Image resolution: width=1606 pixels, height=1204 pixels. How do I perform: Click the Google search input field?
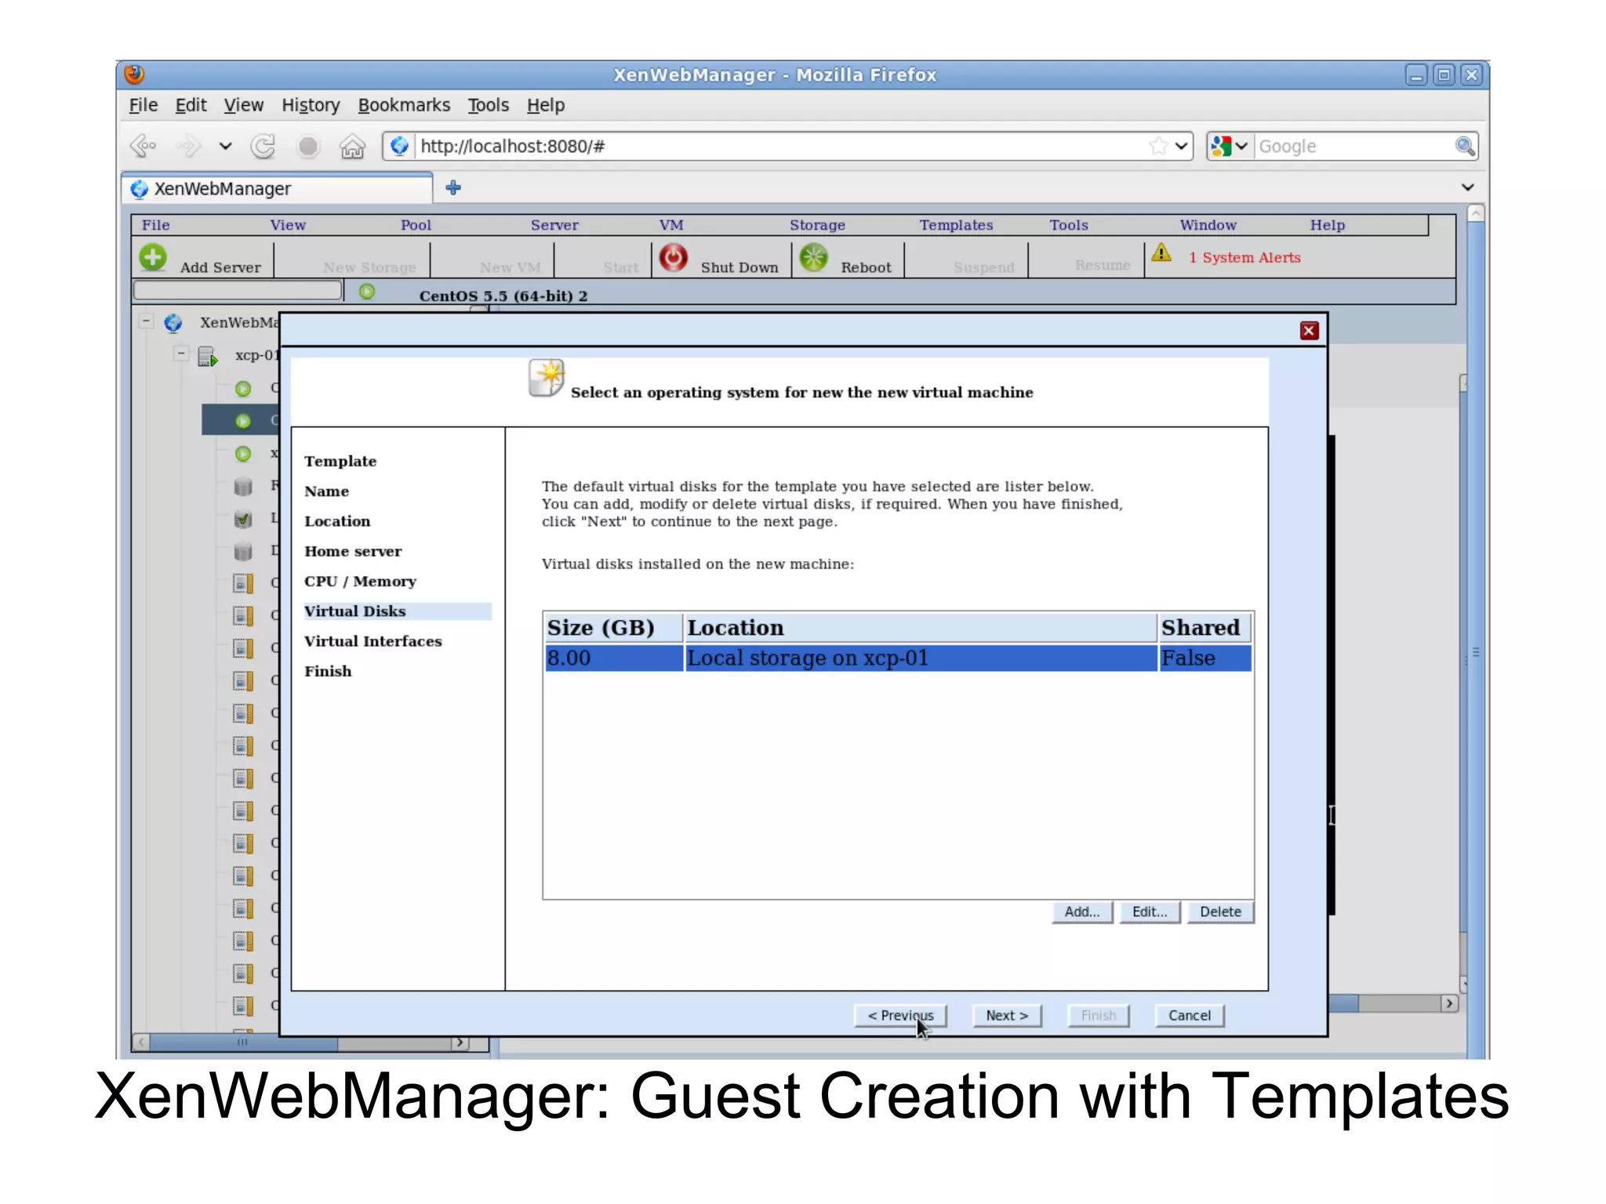(1354, 146)
